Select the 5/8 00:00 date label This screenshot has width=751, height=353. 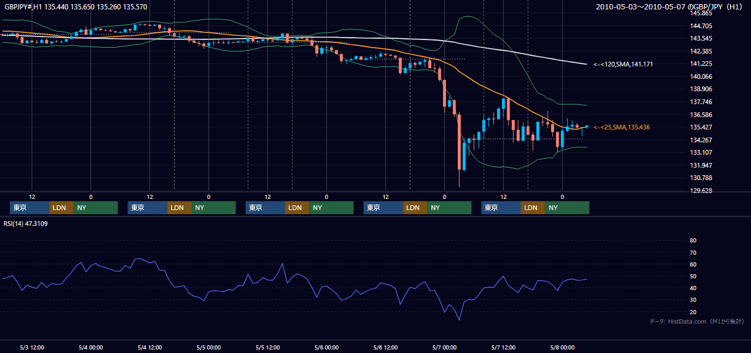point(562,347)
